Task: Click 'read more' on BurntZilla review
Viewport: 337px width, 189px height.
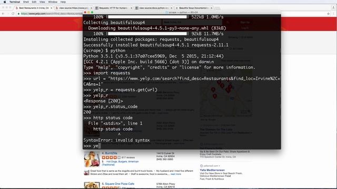Action: pyautogui.click(x=176, y=174)
